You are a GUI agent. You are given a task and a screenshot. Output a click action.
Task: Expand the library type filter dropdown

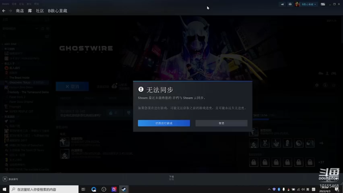36,29
